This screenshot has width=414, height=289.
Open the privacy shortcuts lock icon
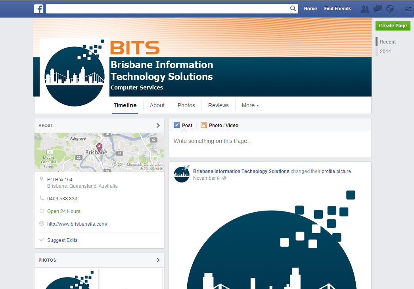coord(408,9)
